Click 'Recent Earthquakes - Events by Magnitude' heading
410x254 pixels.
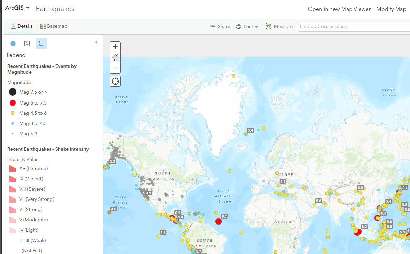pyautogui.click(x=42, y=69)
